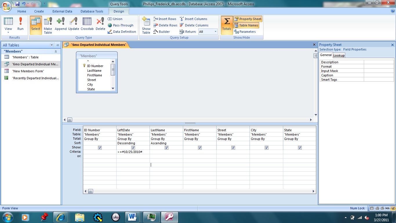This screenshot has width=396, height=223.
Task: Switch to the Create ribbon tab
Action: [x=39, y=11]
